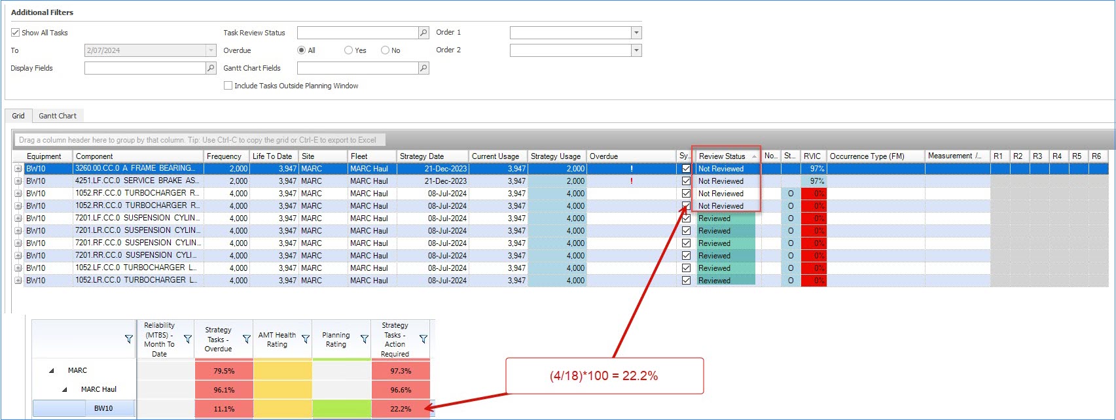Open the To date dropdown
Viewport: 1116px width, 420px height.
coord(211,50)
